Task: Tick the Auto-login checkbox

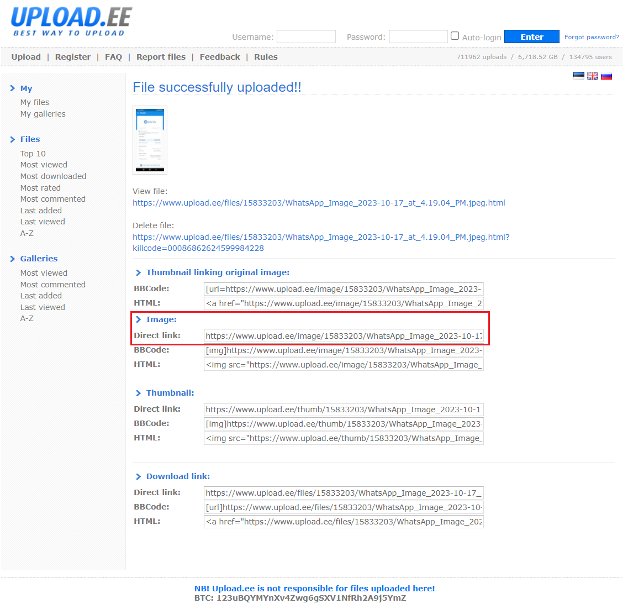Action: (455, 36)
